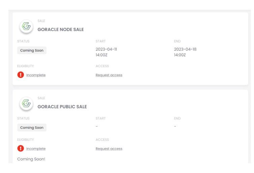
Task: Click the START label in Public Sale card
Action: 101,118
